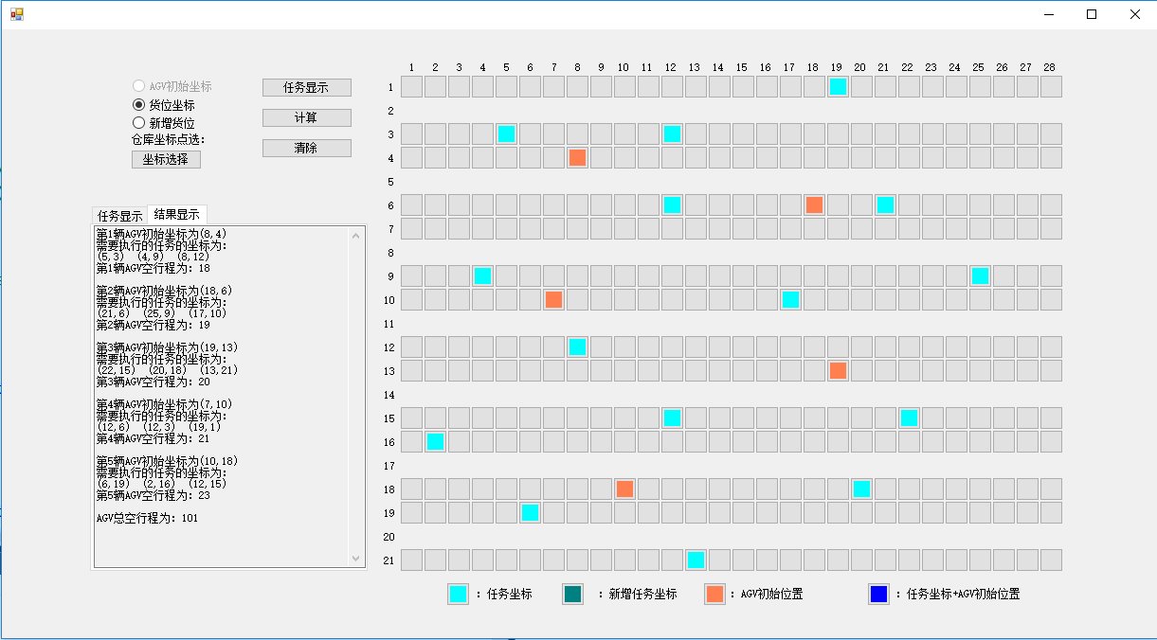The image size is (1157, 640).
Task: Click the empty grid cell at column 28, row 21
Action: pos(1051,560)
